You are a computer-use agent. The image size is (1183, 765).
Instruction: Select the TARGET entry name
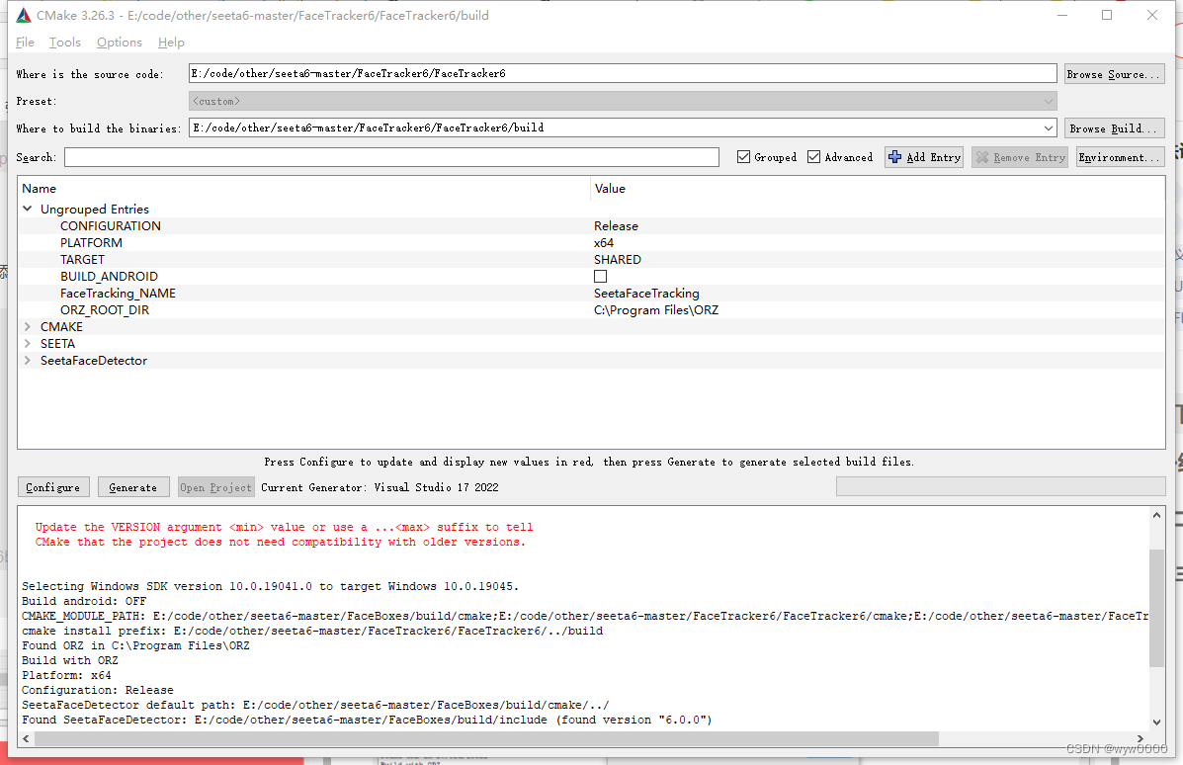tap(82, 260)
